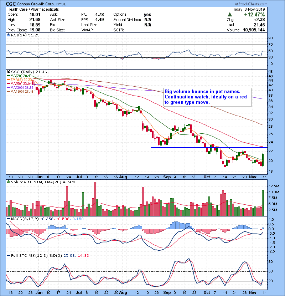Click the Last price 21.46 value
The width and height of the screenshot is (285, 296).
point(259,25)
